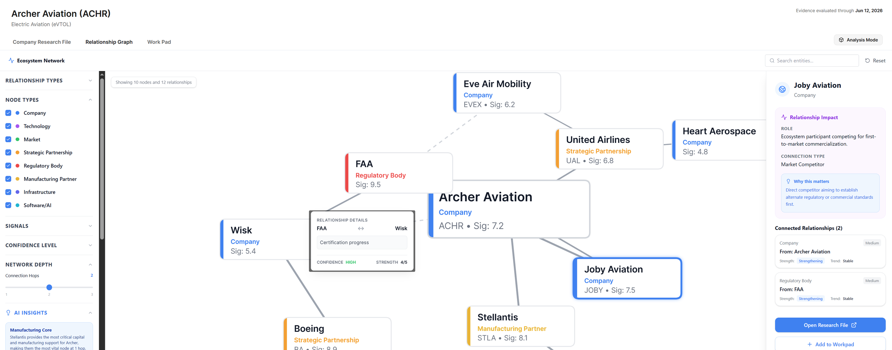
Task: Click the bidirectional arrow between FAA and Wisk
Action: 361,228
